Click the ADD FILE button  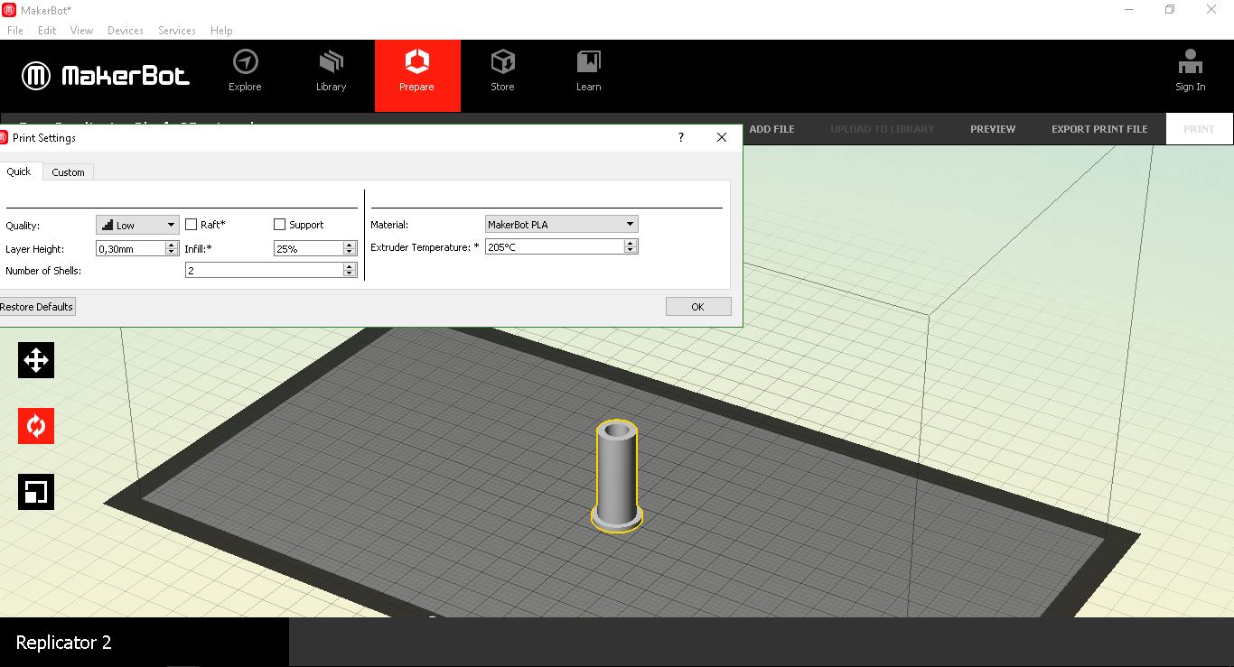click(771, 129)
